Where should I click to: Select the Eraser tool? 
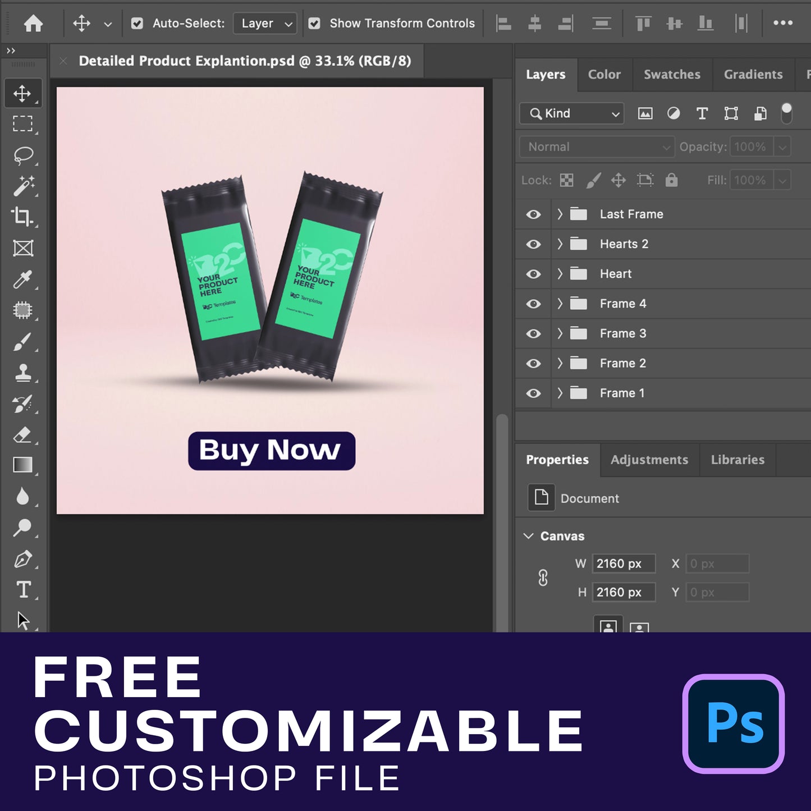pos(23,434)
